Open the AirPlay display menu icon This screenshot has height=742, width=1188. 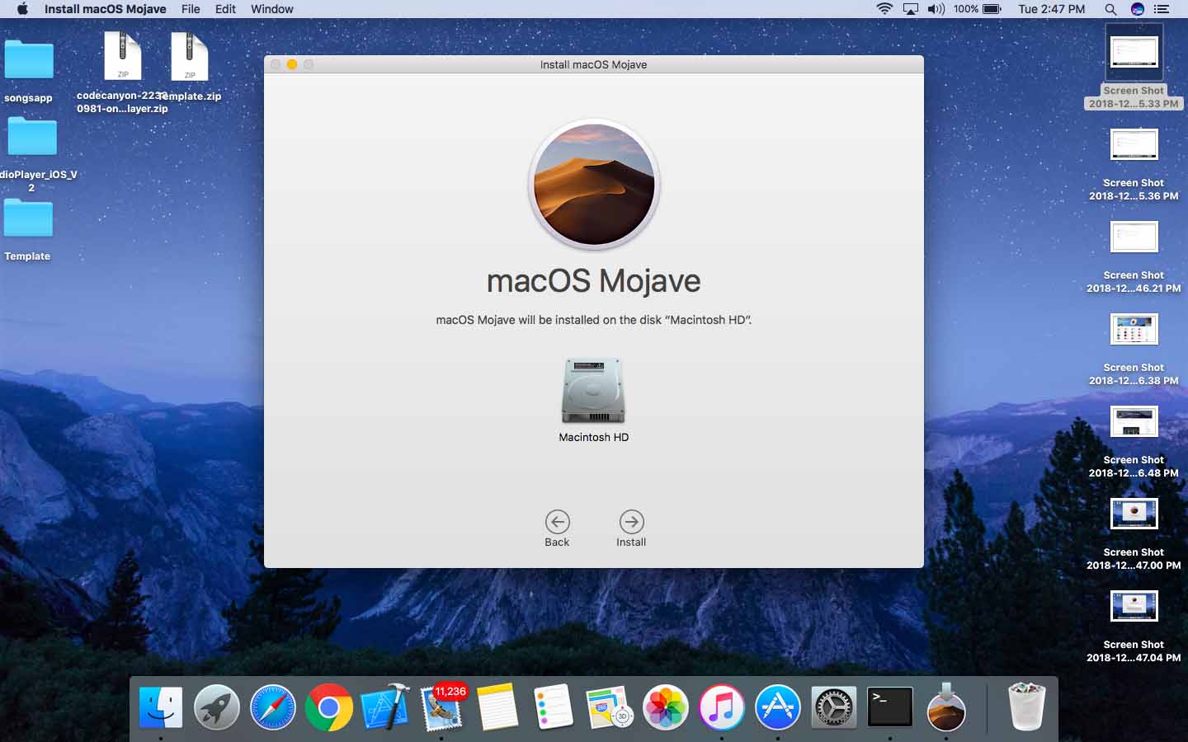(911, 9)
